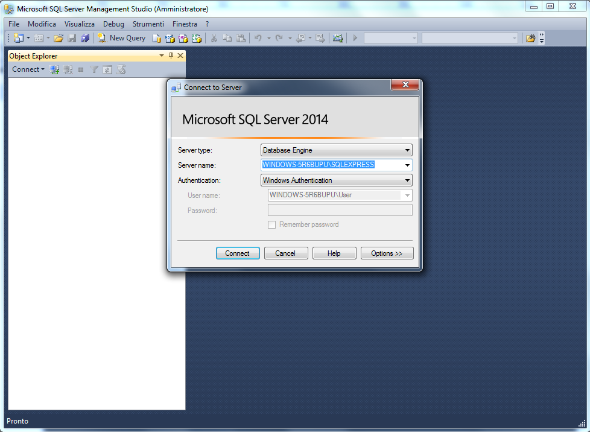Click the Cut scissors icon

tap(214, 38)
